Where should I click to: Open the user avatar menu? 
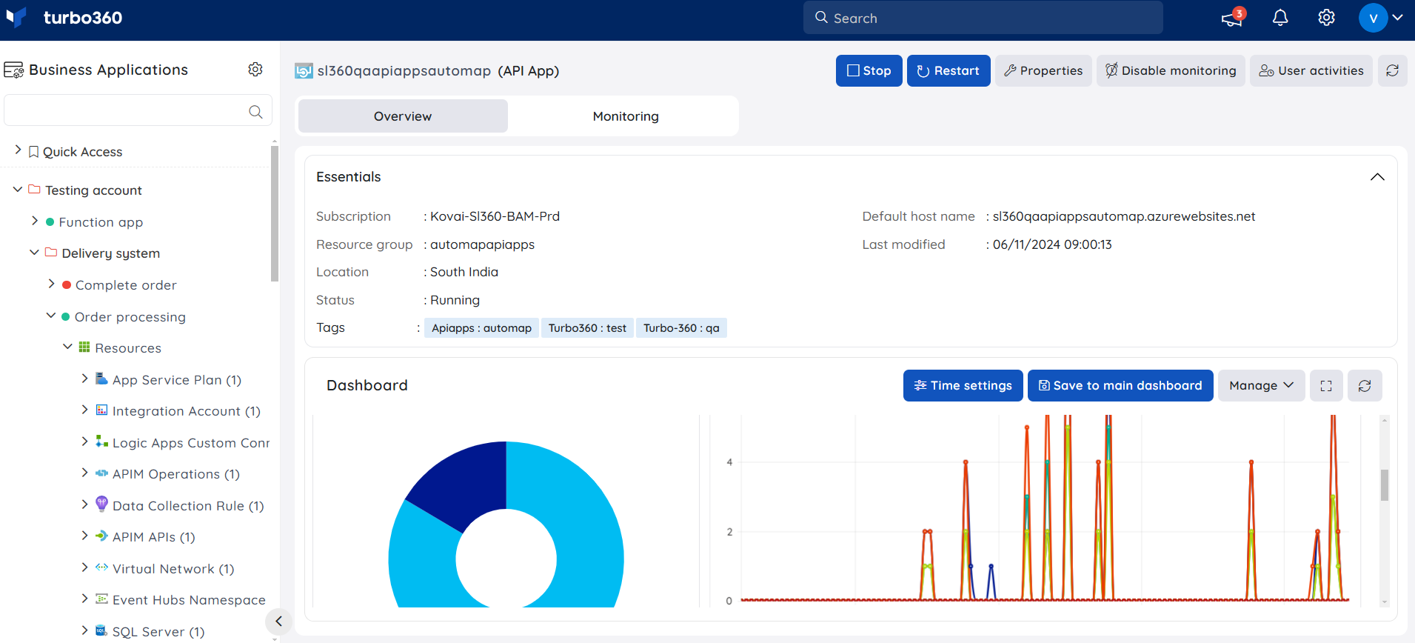pyautogui.click(x=1381, y=17)
